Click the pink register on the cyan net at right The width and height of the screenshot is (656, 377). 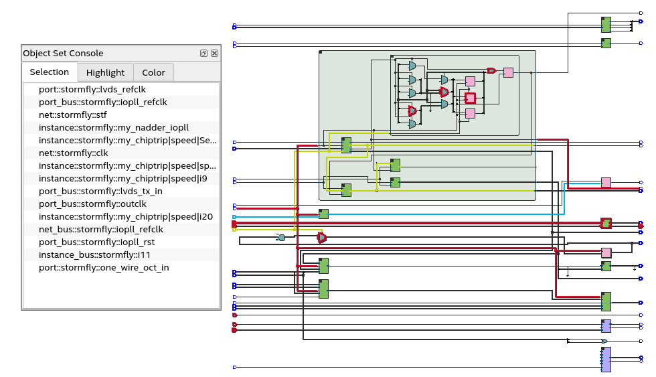click(606, 182)
